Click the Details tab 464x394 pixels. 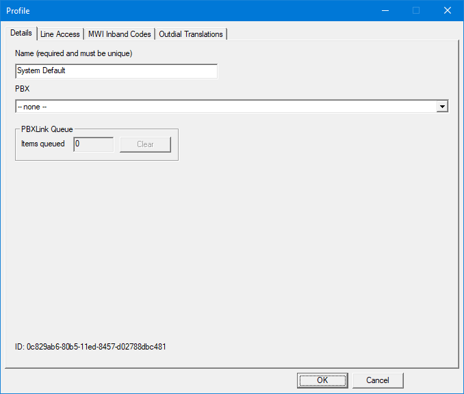[21, 33]
